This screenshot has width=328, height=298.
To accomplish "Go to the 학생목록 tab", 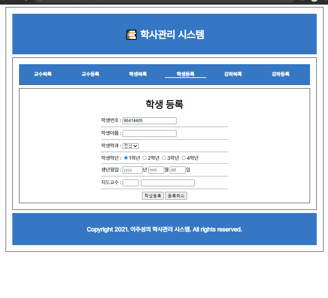I will click(138, 74).
